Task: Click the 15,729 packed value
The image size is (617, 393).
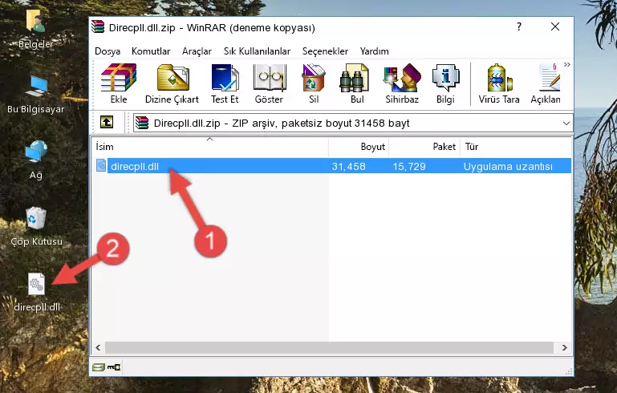Action: 409,166
